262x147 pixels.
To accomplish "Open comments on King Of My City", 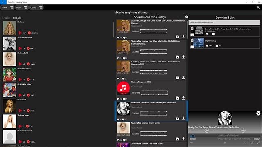I will coord(217,46).
